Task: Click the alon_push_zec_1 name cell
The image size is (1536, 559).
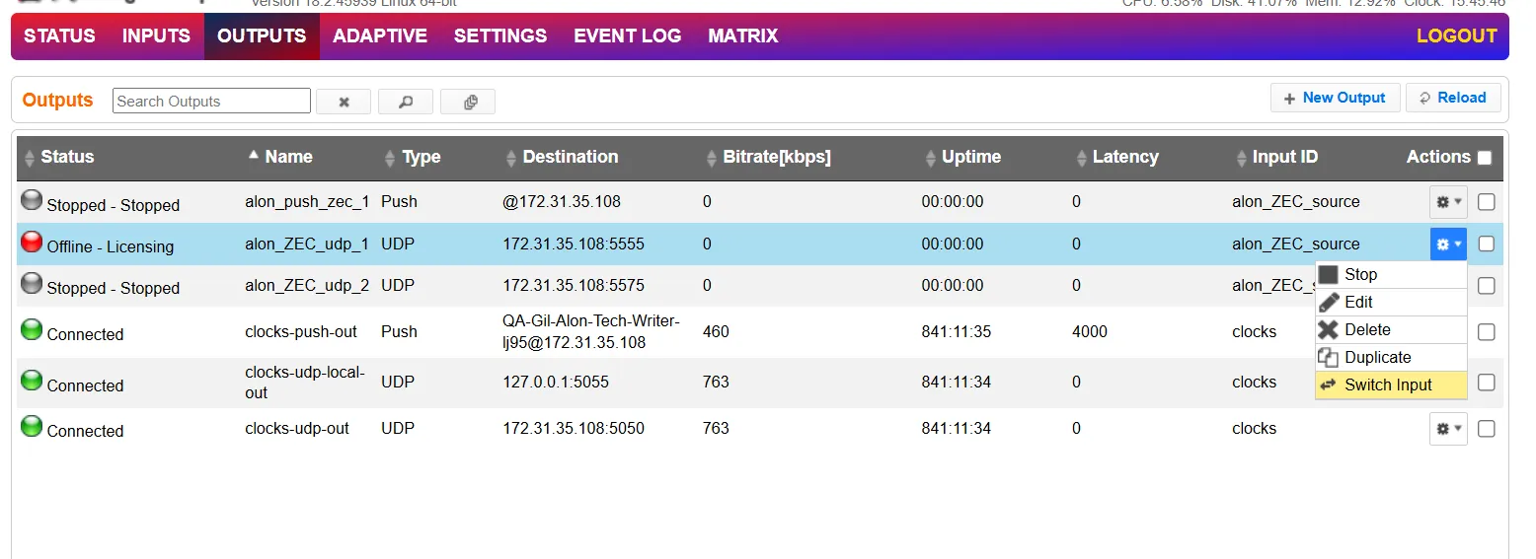Action: click(x=307, y=202)
